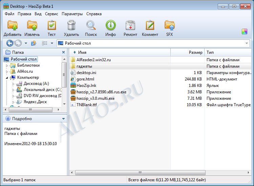Sort by Имя column header
The image size is (254, 186).
point(120,52)
